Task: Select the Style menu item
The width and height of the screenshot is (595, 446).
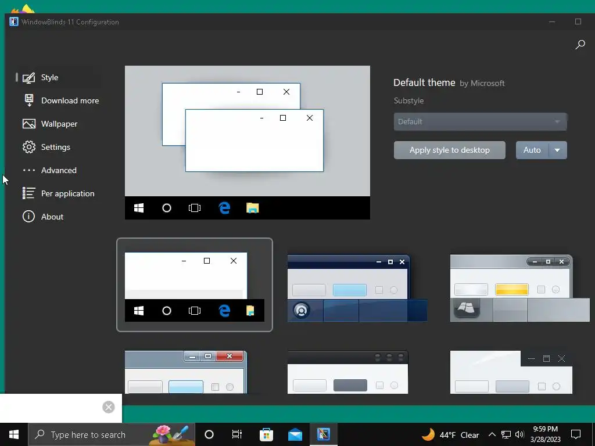Action: coord(59,77)
